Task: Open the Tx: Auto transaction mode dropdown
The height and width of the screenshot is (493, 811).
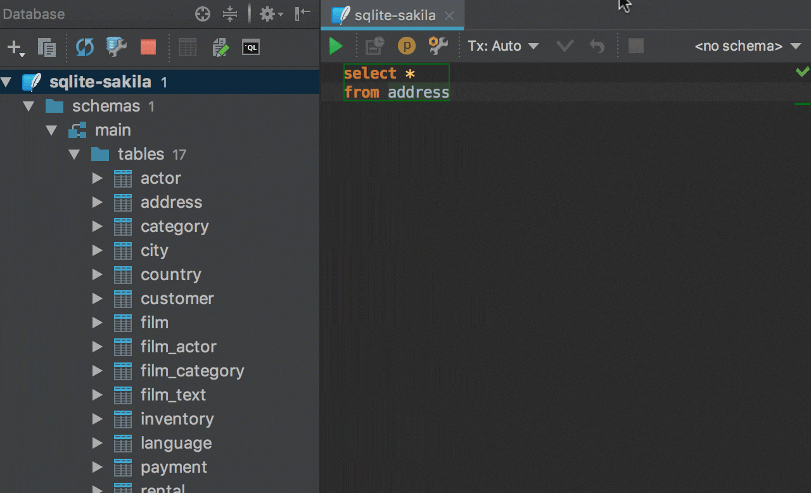Action: 503,46
